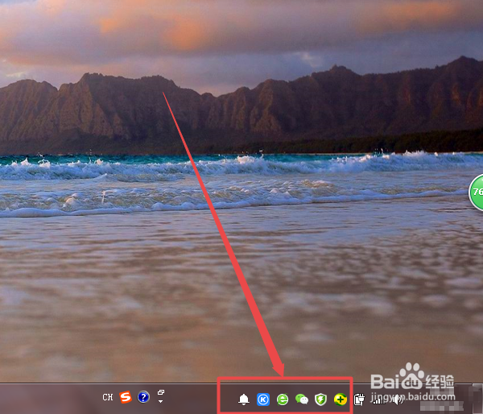Open the network signal bars icon
Image resolution: width=483 pixels, height=414 pixels.
pos(378,400)
